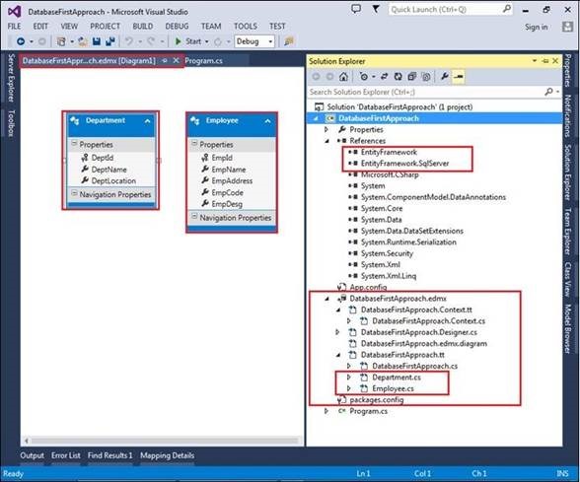Collapse the Department entity box chevron
The width and height of the screenshot is (580, 482).
click(x=147, y=121)
